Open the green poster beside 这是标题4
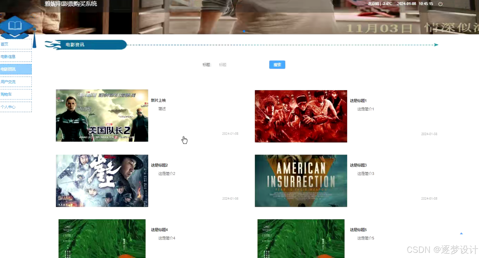Screen dimensions: 479x258 click(x=102, y=239)
